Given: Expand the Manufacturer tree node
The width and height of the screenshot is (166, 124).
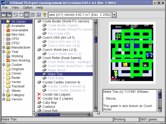Looking at the screenshot, I should [x=4, y=48].
